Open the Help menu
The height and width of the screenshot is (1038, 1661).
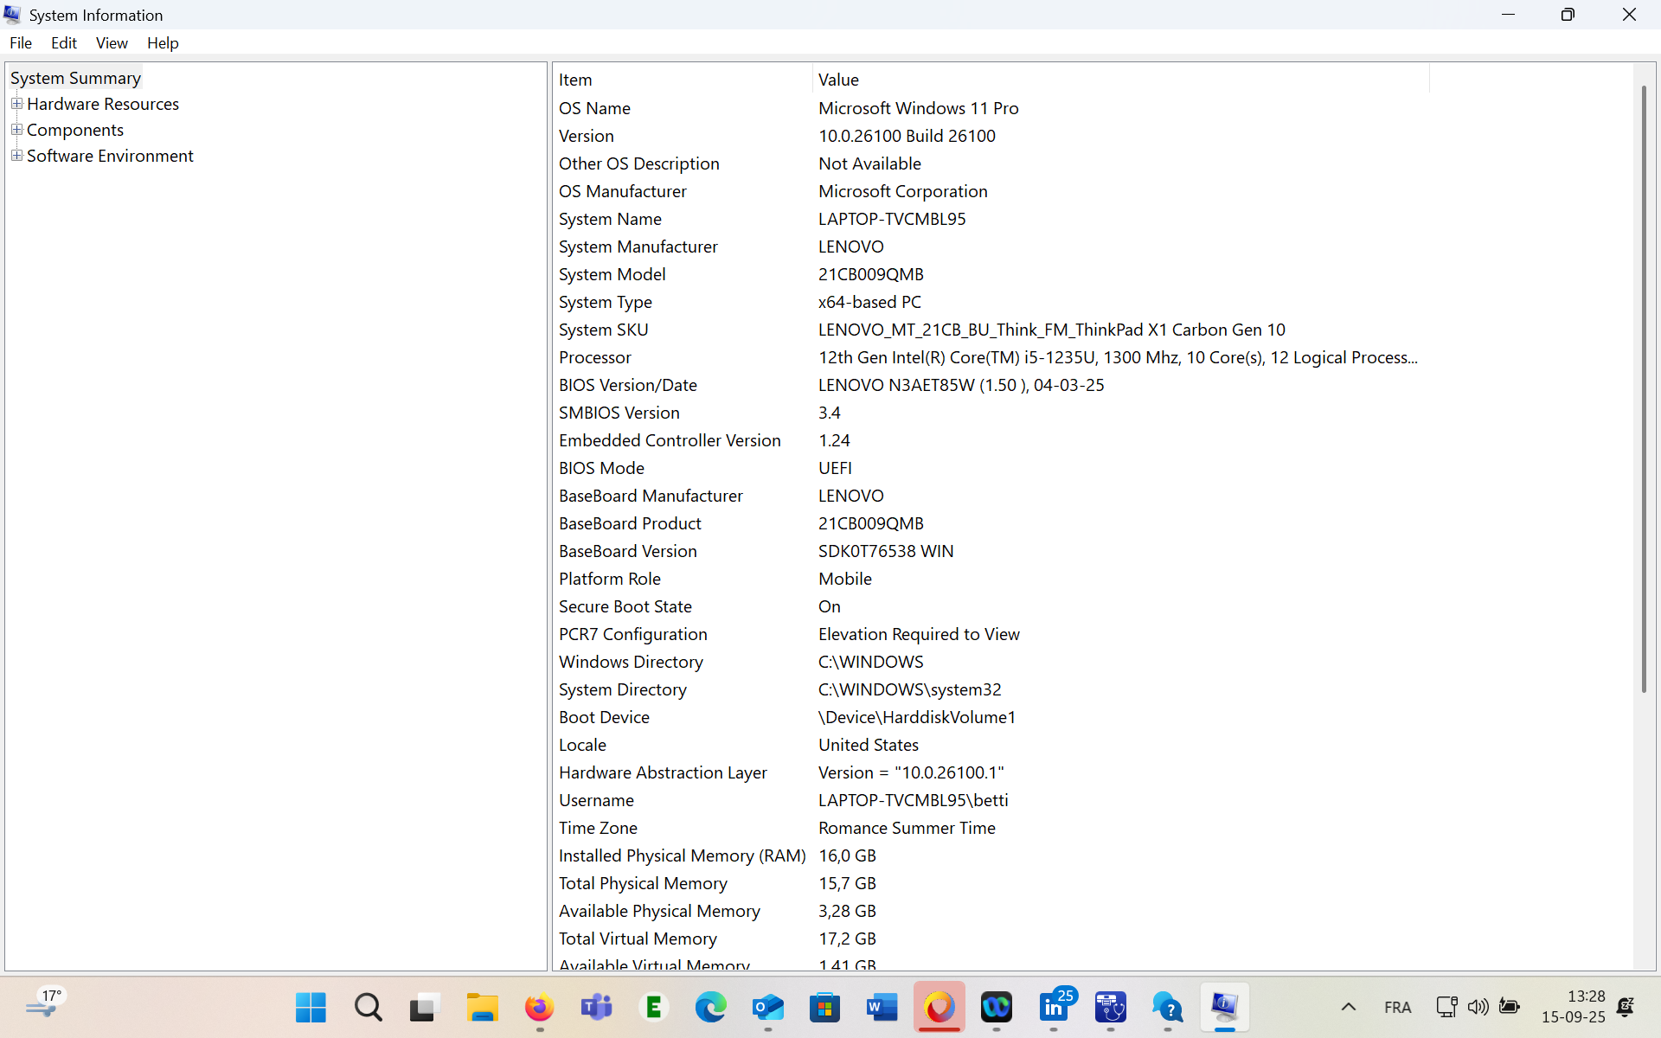point(163,42)
